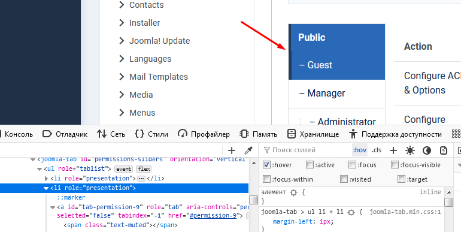This screenshot has height=232, width=461.
Task: Collapse the selected li presentation node
Action: tap(46, 188)
